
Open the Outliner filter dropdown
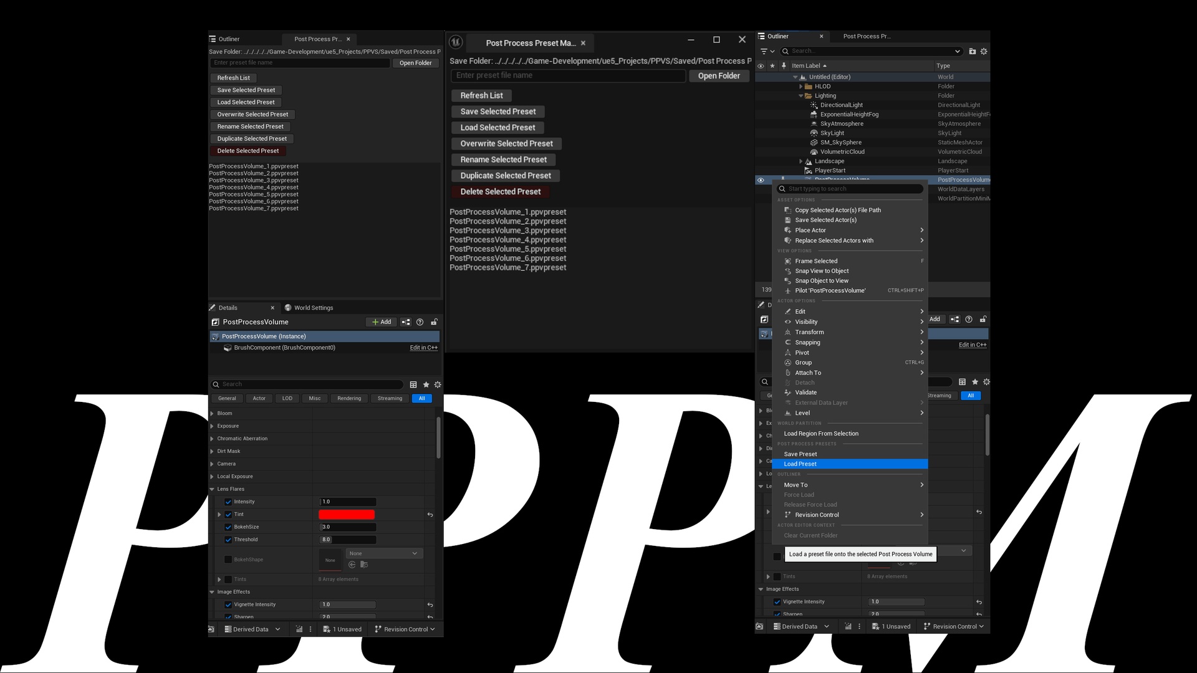[x=767, y=51]
